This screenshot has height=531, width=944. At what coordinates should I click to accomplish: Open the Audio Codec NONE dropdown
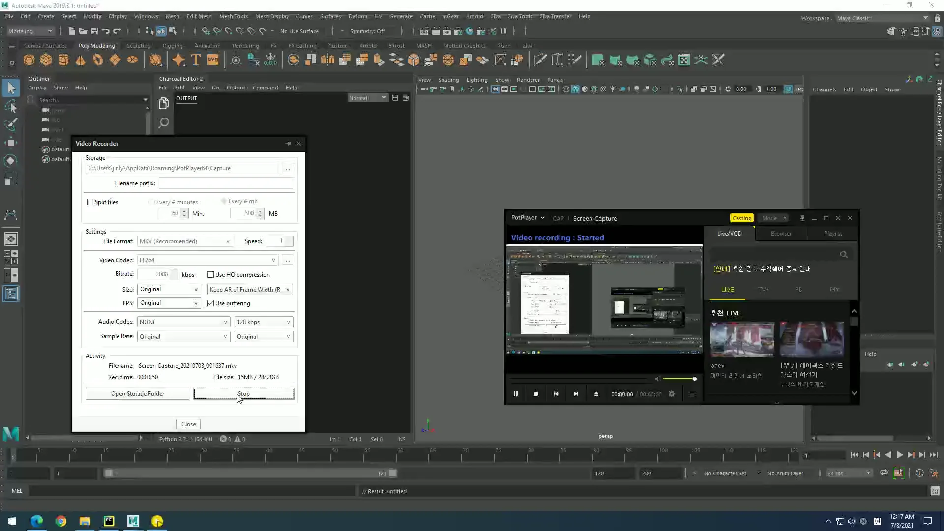(x=183, y=322)
